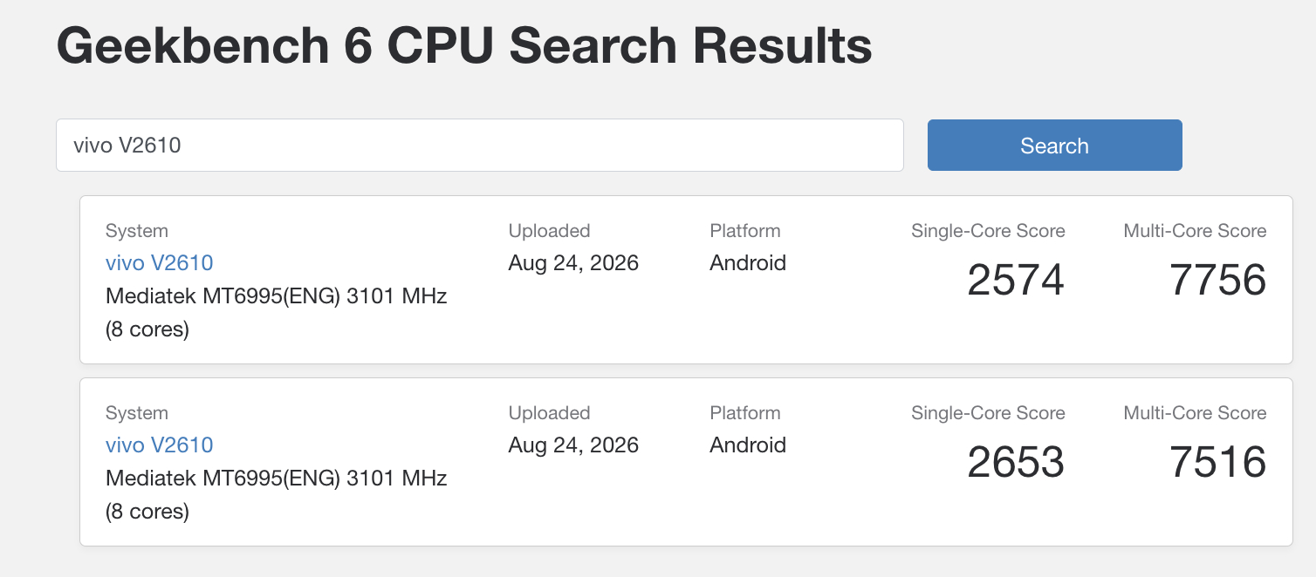Select the 2653 single-core score
The width and height of the screenshot is (1316, 577).
point(1016,462)
